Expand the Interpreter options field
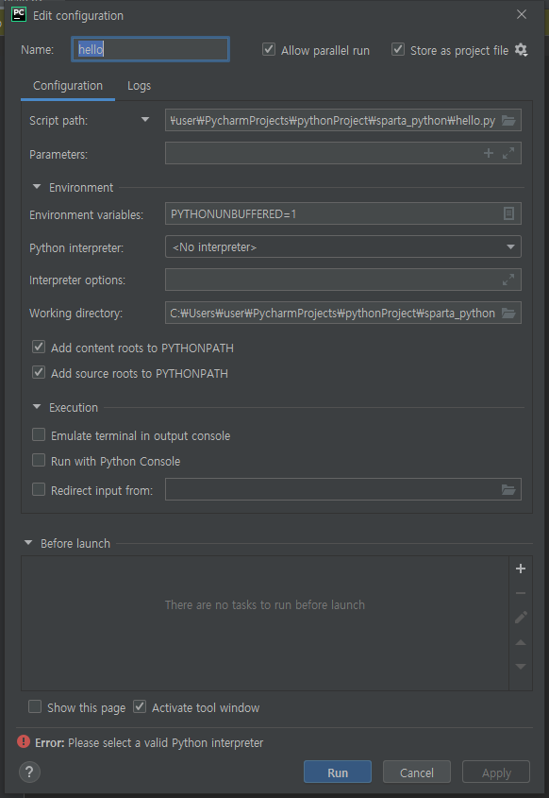549x798 pixels. click(508, 280)
